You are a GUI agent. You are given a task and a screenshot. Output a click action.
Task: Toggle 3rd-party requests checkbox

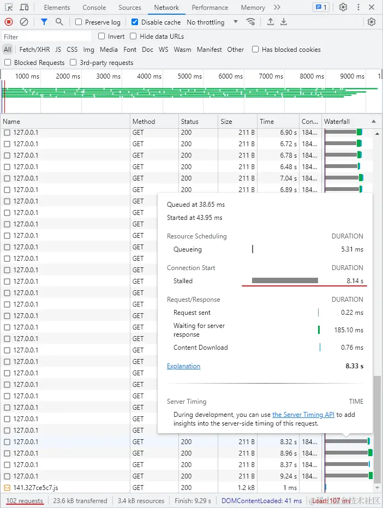pos(73,62)
